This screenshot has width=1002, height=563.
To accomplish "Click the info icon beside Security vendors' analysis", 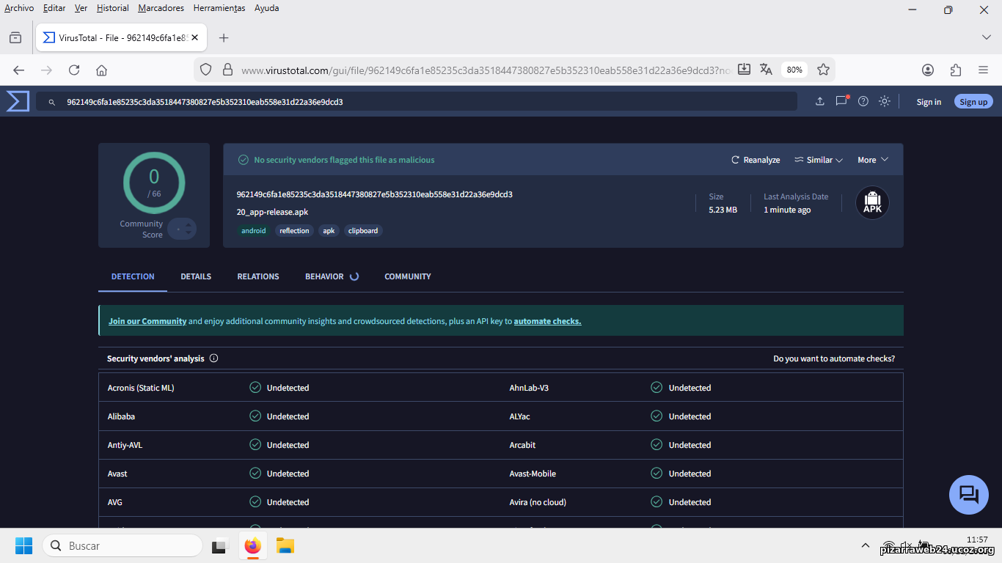I will coord(214,358).
